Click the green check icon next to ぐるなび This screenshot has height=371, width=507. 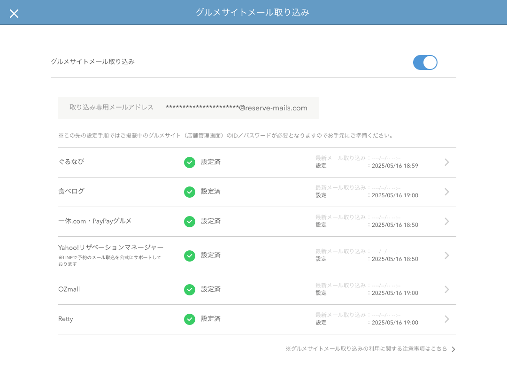click(190, 162)
